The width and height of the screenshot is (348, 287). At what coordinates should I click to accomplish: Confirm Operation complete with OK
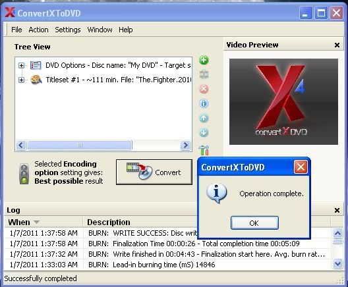coord(254,223)
